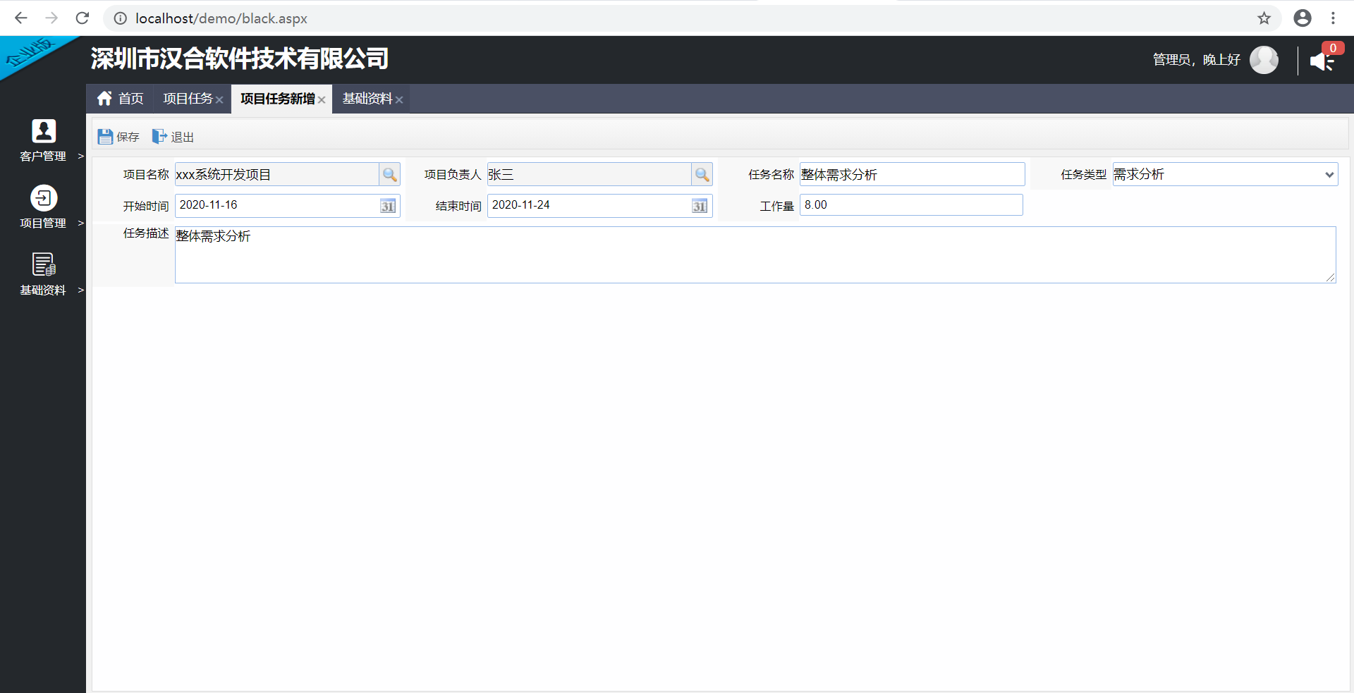The width and height of the screenshot is (1354, 693).
Task: Open project leader (项目负责人) search magnifier
Action: coord(702,175)
